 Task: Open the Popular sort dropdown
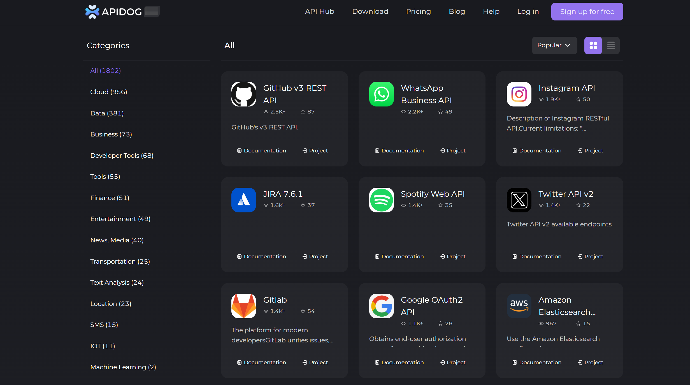(x=554, y=45)
